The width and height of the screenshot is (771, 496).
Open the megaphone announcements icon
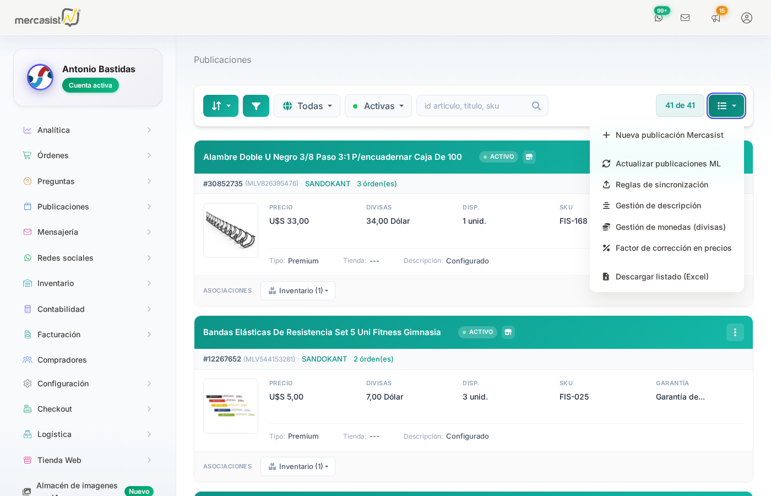[x=716, y=18]
